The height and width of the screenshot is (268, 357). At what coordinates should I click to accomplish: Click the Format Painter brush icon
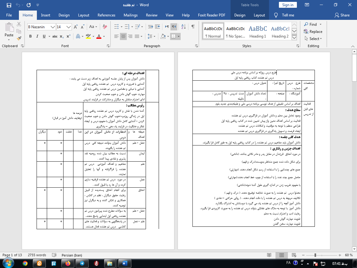click(19, 39)
